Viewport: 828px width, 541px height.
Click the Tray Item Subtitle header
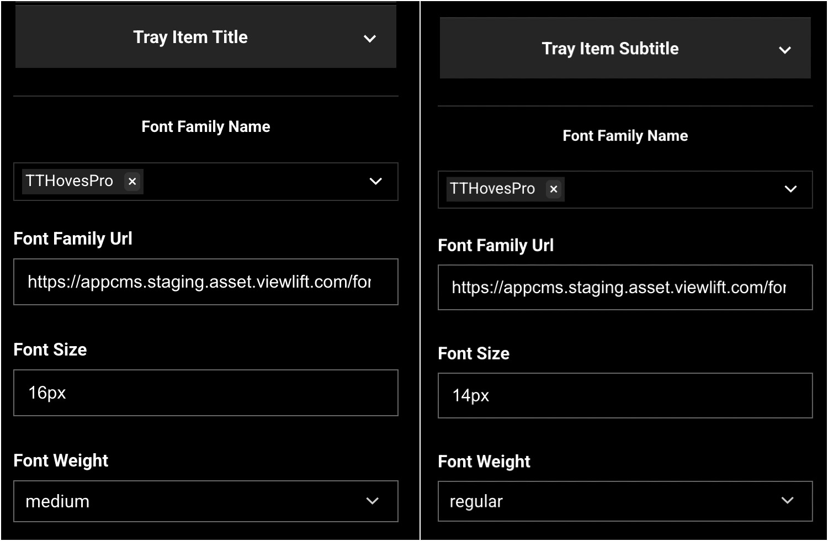coord(625,49)
